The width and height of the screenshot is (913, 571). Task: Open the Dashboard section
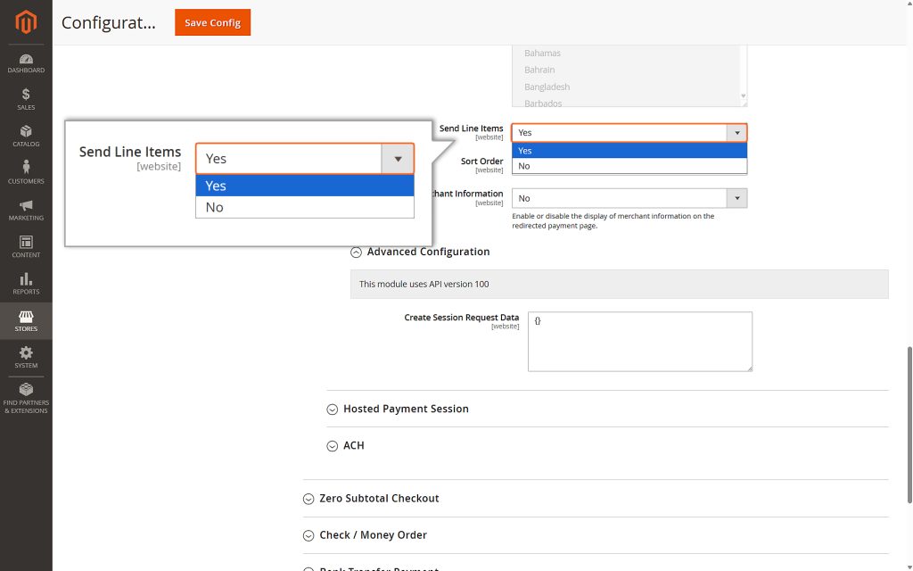pyautogui.click(x=26, y=63)
